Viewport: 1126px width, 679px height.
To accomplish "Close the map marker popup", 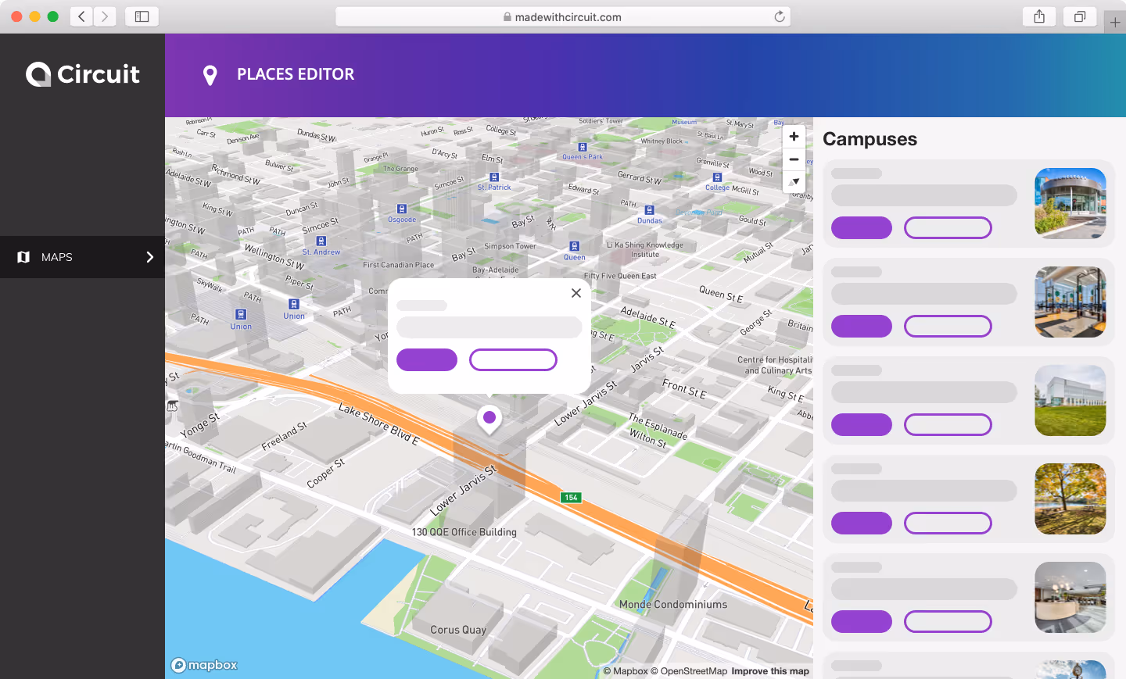I will point(576,293).
